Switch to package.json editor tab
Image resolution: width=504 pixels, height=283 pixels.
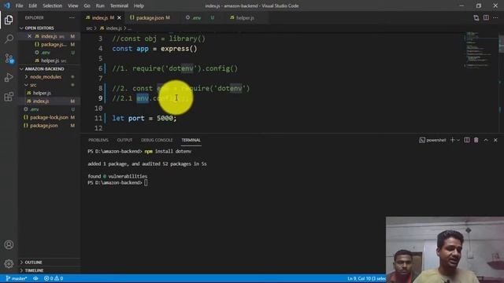pos(150,17)
